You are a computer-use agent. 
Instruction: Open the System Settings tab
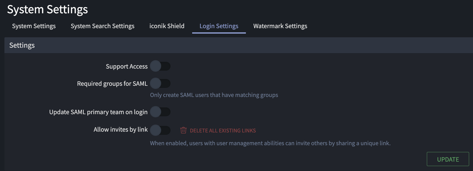(x=34, y=26)
